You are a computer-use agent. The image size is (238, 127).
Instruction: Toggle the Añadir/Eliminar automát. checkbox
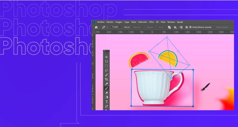[190, 27]
